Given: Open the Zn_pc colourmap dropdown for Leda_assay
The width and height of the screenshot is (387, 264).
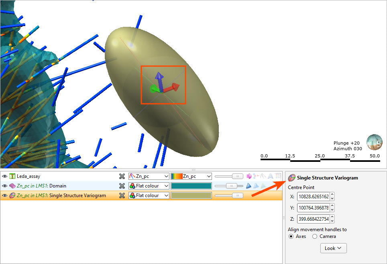Looking at the screenshot, I should 191,176.
